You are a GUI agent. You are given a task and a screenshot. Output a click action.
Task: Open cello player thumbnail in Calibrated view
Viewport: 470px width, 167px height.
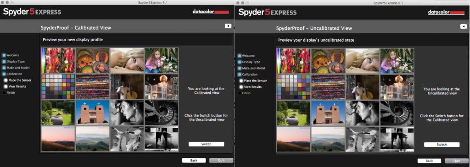click(x=127, y=86)
